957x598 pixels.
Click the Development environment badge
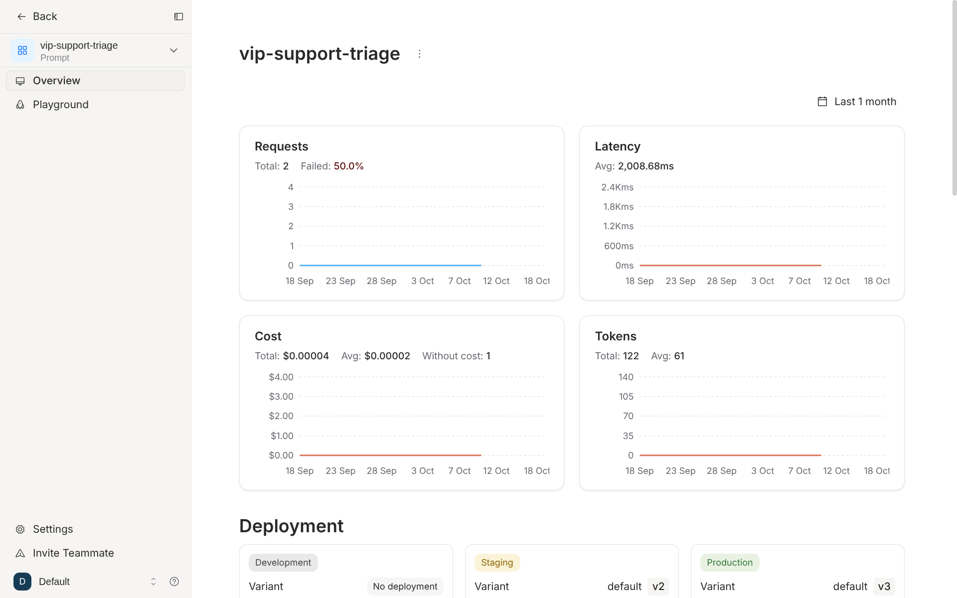[283, 563]
